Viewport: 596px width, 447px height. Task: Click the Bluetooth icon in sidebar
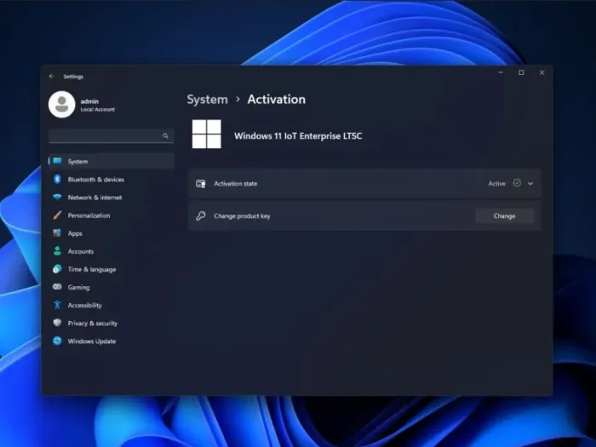point(57,179)
